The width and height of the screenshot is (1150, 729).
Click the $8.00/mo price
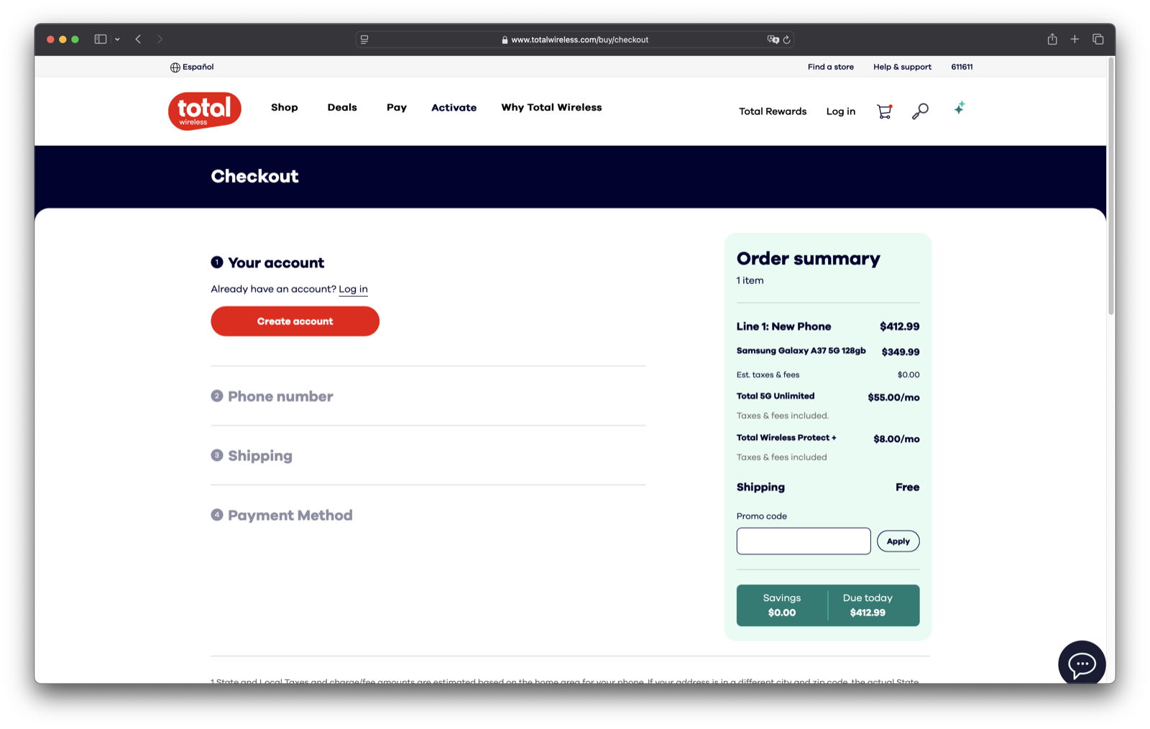pyautogui.click(x=896, y=439)
